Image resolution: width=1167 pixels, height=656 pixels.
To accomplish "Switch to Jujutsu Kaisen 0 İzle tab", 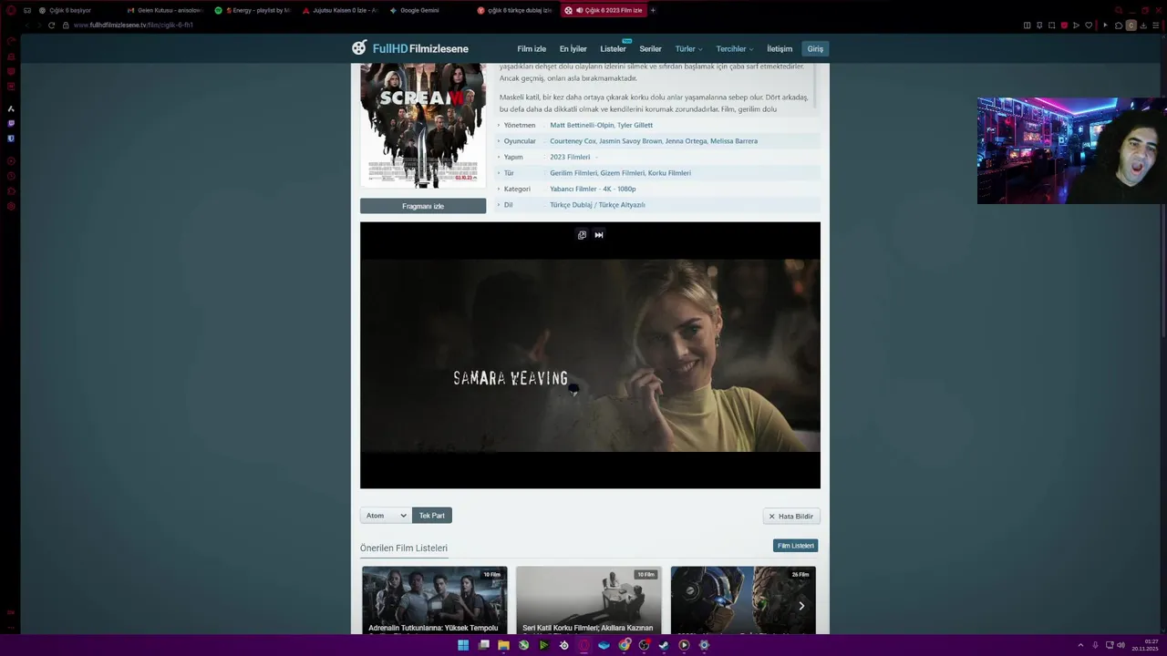I will [339, 10].
